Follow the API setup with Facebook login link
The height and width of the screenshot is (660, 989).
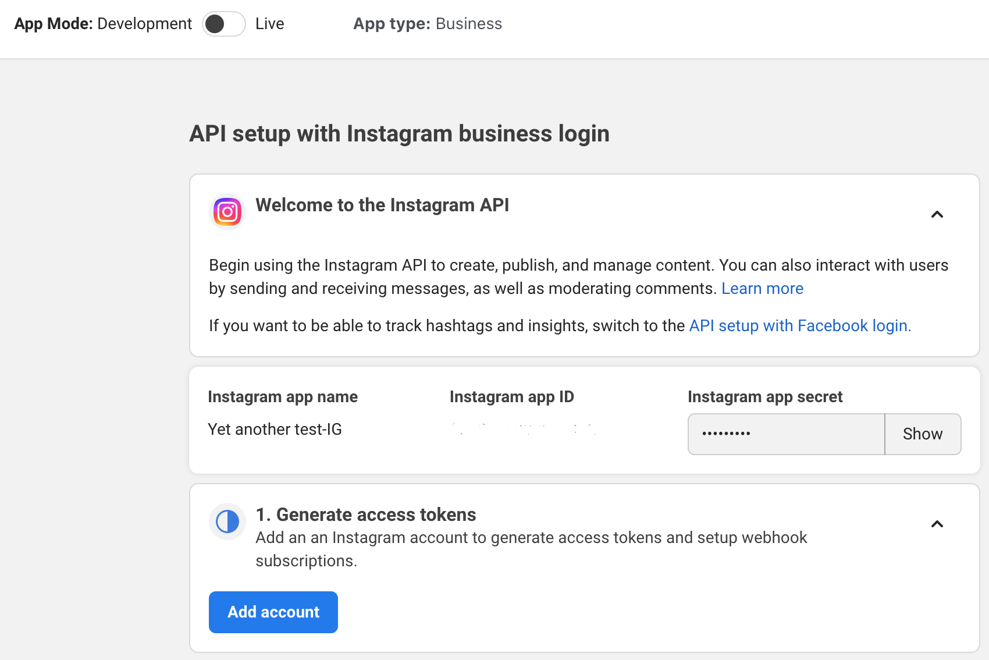tap(799, 326)
